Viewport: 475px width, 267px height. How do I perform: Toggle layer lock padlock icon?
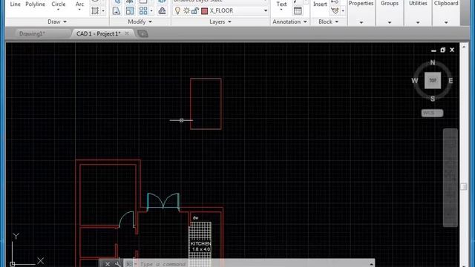coord(194,11)
